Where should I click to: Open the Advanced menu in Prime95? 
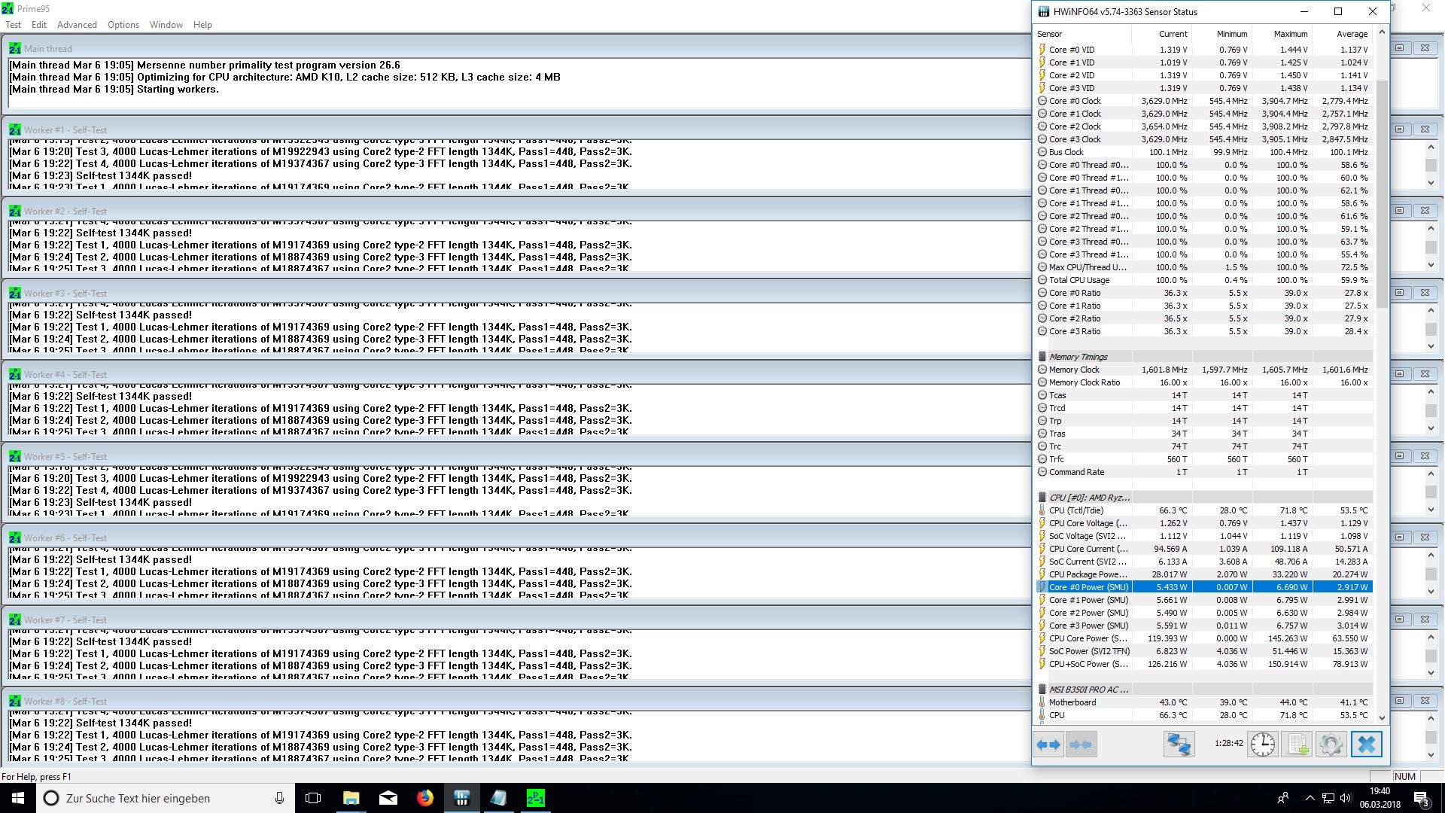[77, 25]
